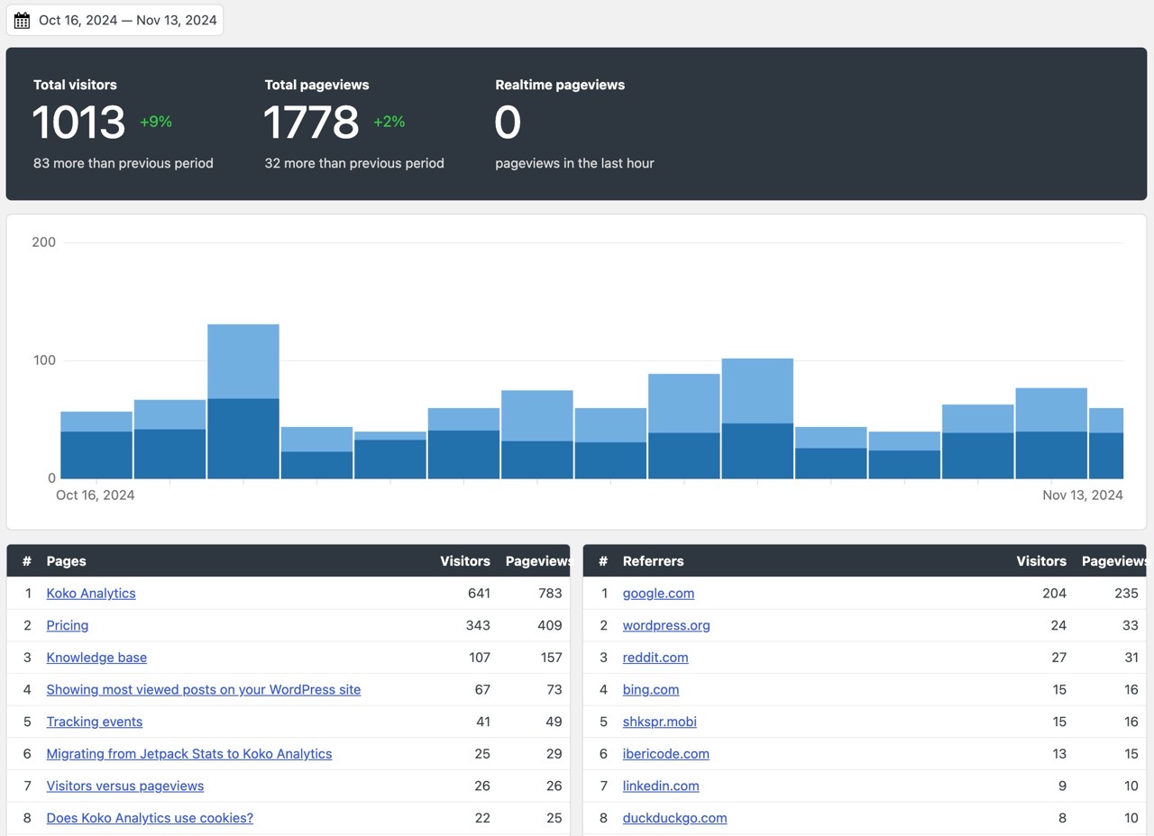Click Visitors header in Pages table
Screen dimensions: 1154x836
(465, 560)
